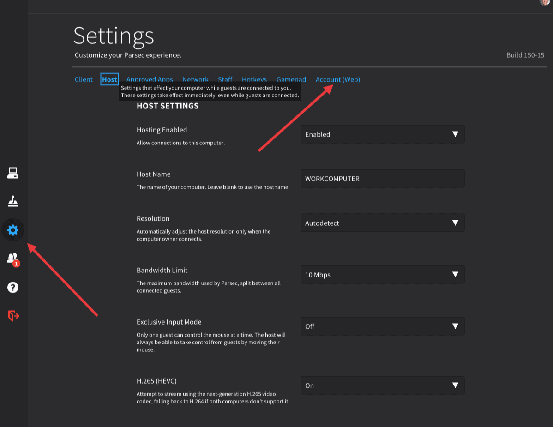The height and width of the screenshot is (427, 553).
Task: Select the Host tab
Action: coord(109,79)
